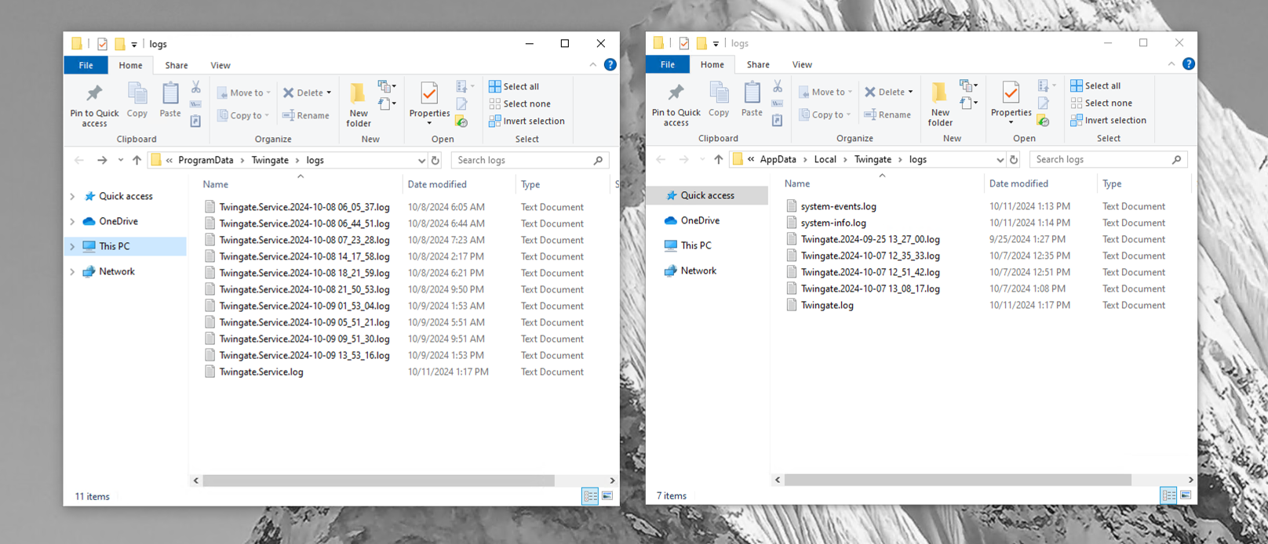Switch left window to details view
The image size is (1268, 544).
590,496
